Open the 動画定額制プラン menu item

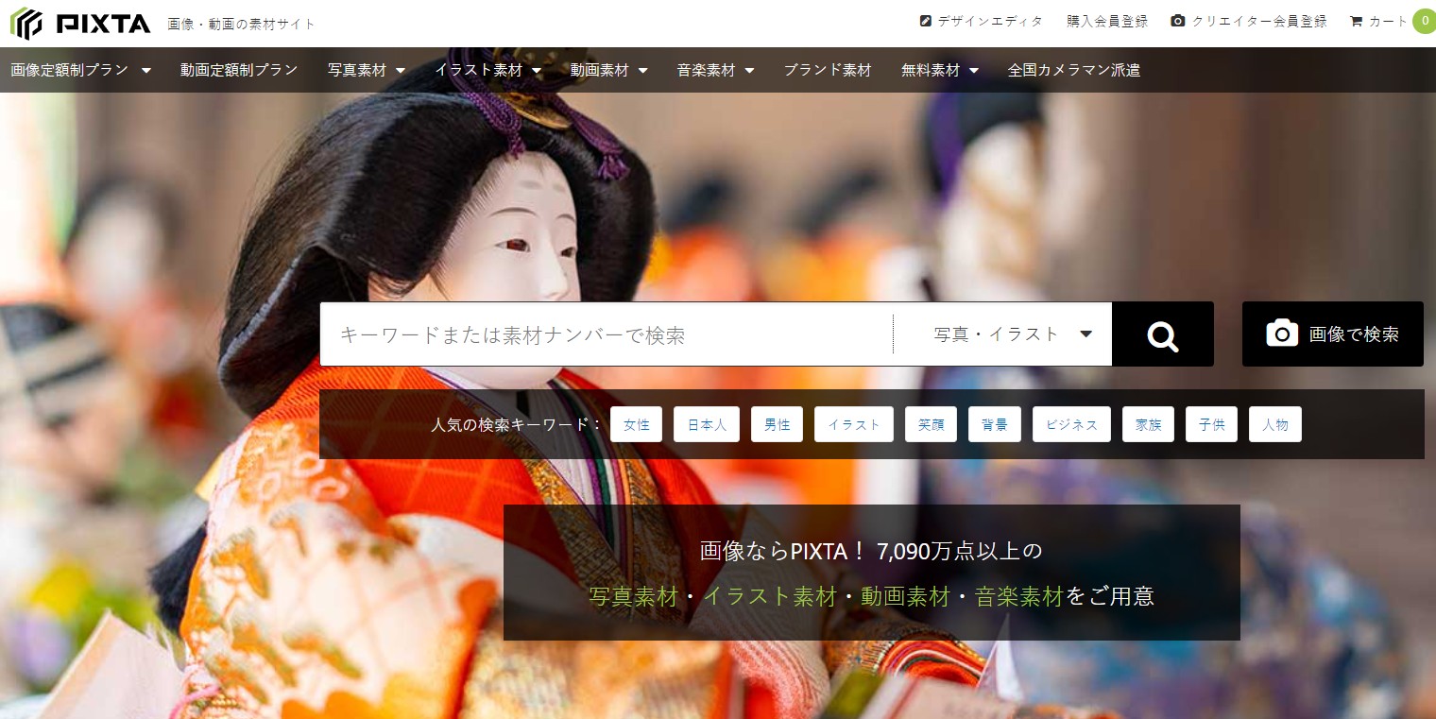tap(239, 69)
